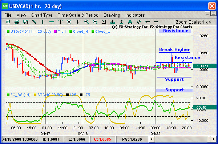
Task: Click the indicator line chart icon
Action: (x=139, y=22)
